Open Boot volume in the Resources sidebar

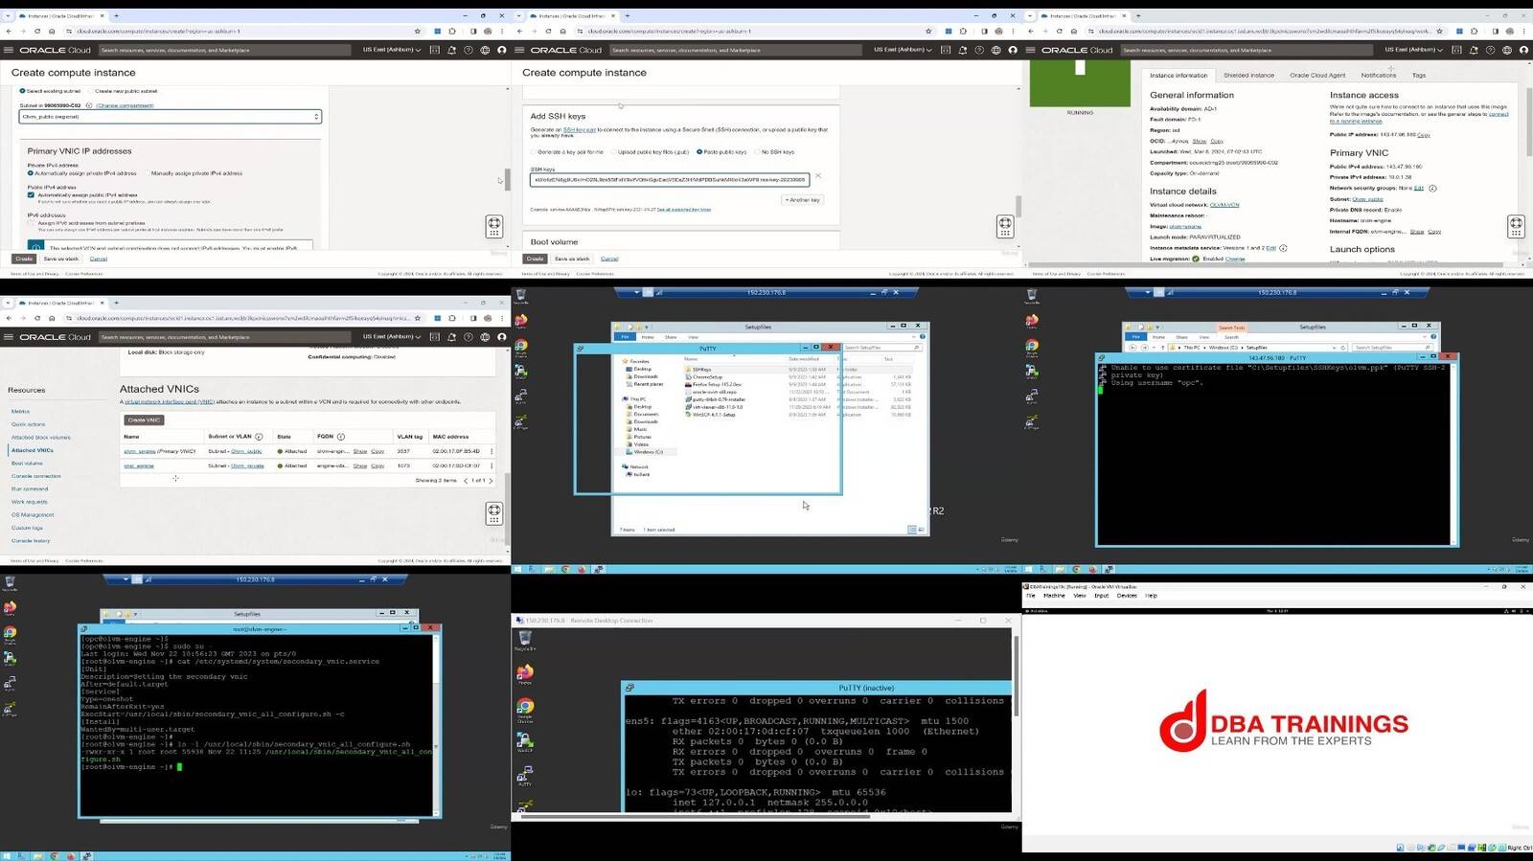[27, 464]
